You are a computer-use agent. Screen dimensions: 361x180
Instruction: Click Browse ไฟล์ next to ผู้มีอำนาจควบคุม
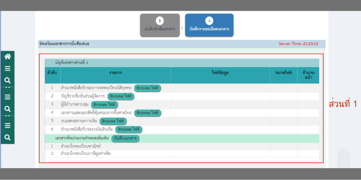coord(104,105)
